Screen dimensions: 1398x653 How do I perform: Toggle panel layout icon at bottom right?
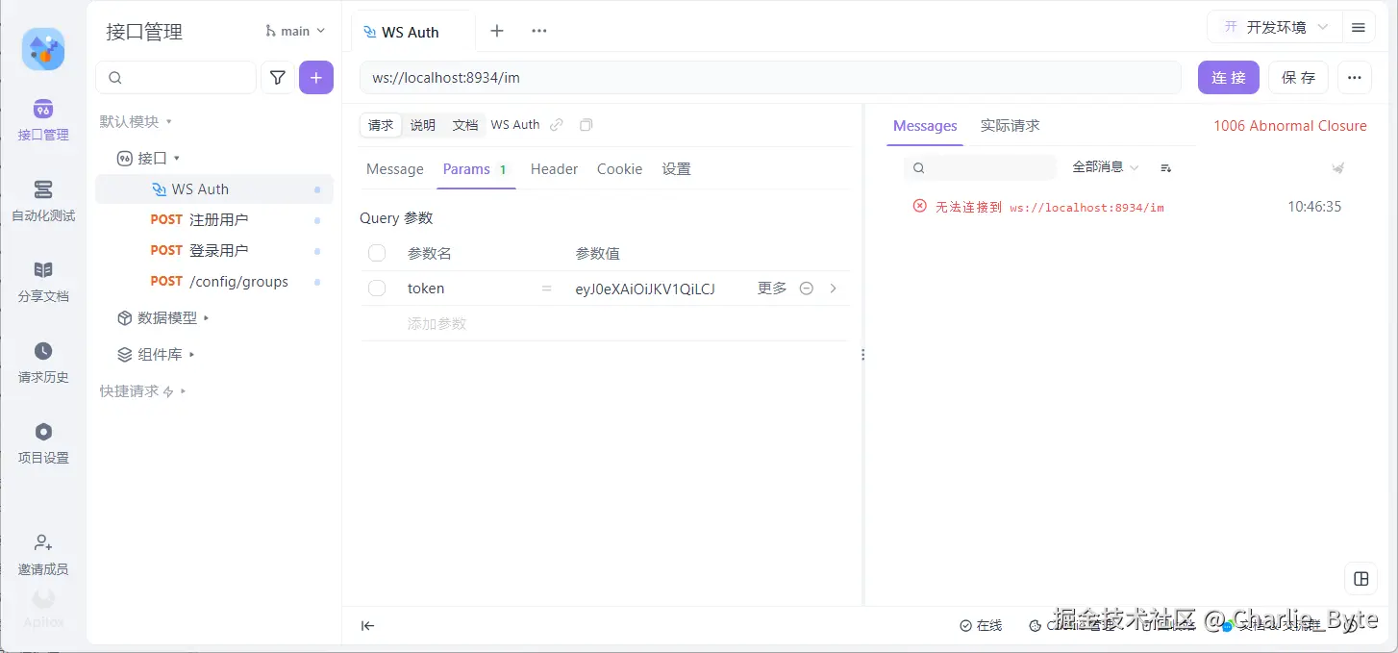tap(1361, 578)
